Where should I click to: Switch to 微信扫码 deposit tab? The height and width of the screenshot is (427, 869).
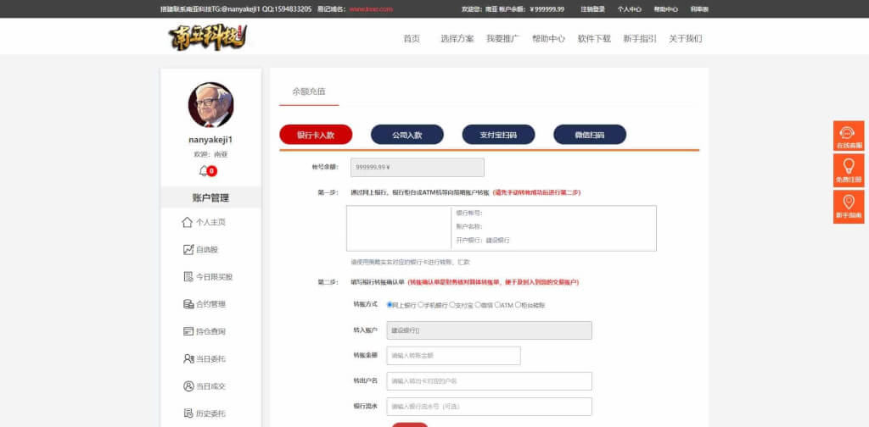(590, 135)
